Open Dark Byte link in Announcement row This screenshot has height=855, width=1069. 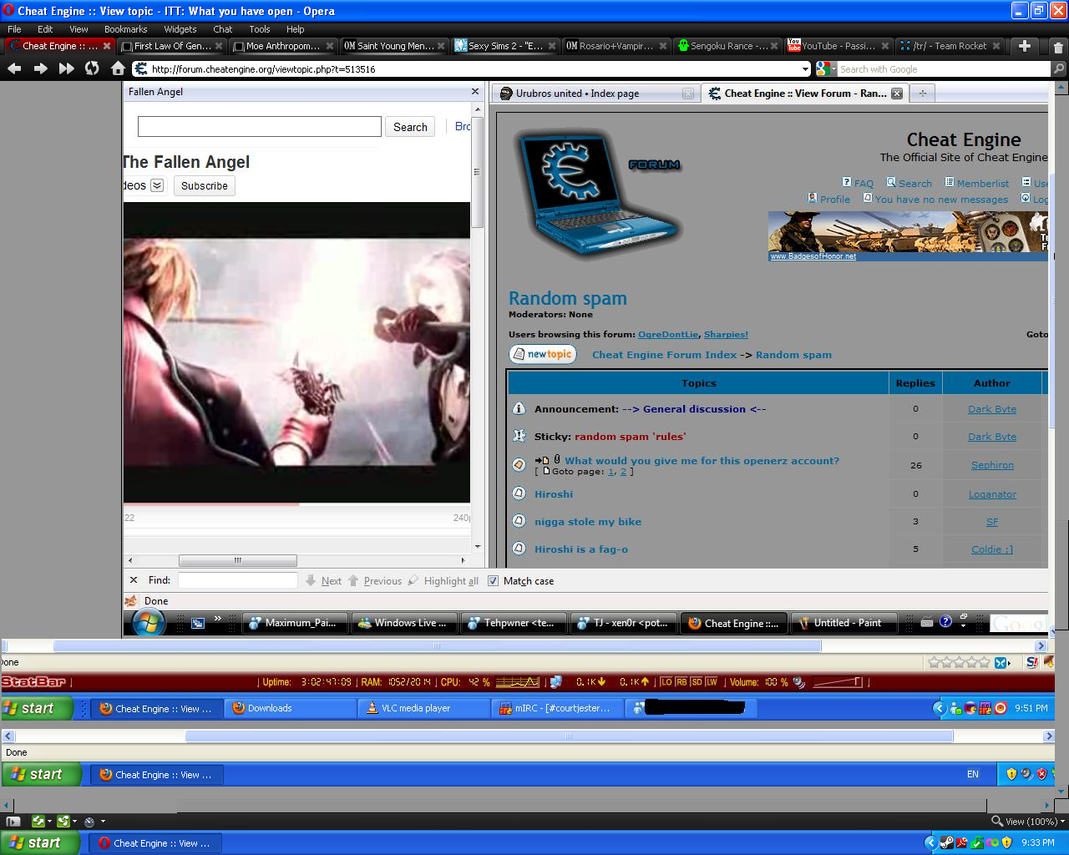(x=992, y=409)
